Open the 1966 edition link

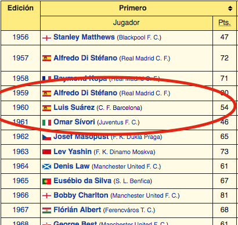(20, 195)
